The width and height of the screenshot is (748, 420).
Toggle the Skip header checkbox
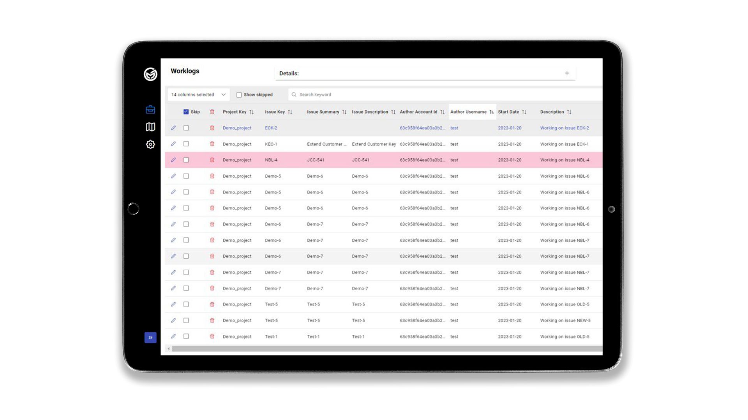(x=186, y=112)
